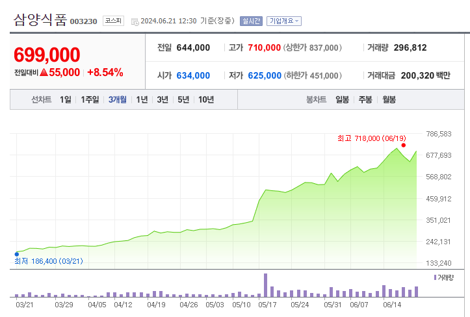Click the calendar clock icon beside the date
Viewport: 470px width, 317px height.
[x=135, y=21]
